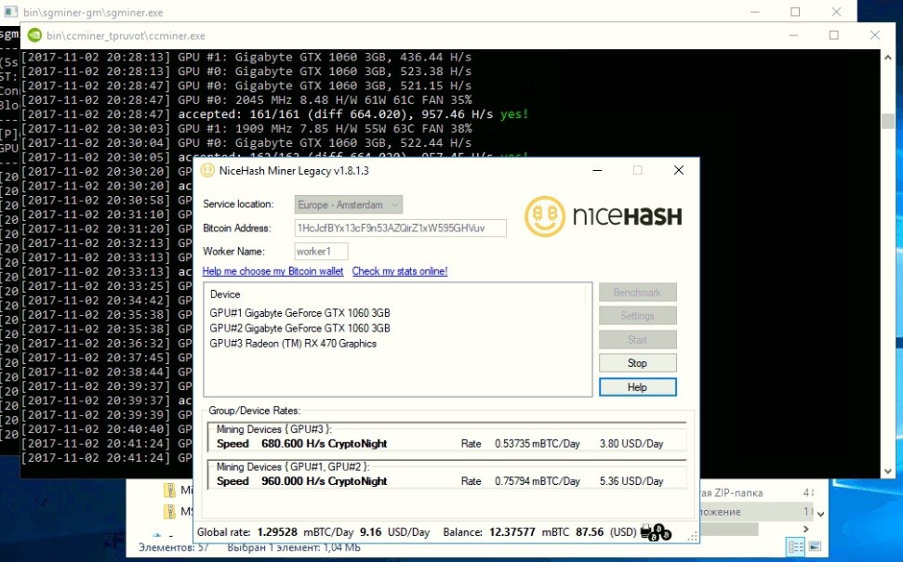Click Mining Devices { GPU#3 } group label
Image resolution: width=903 pixels, height=562 pixels.
(x=273, y=429)
